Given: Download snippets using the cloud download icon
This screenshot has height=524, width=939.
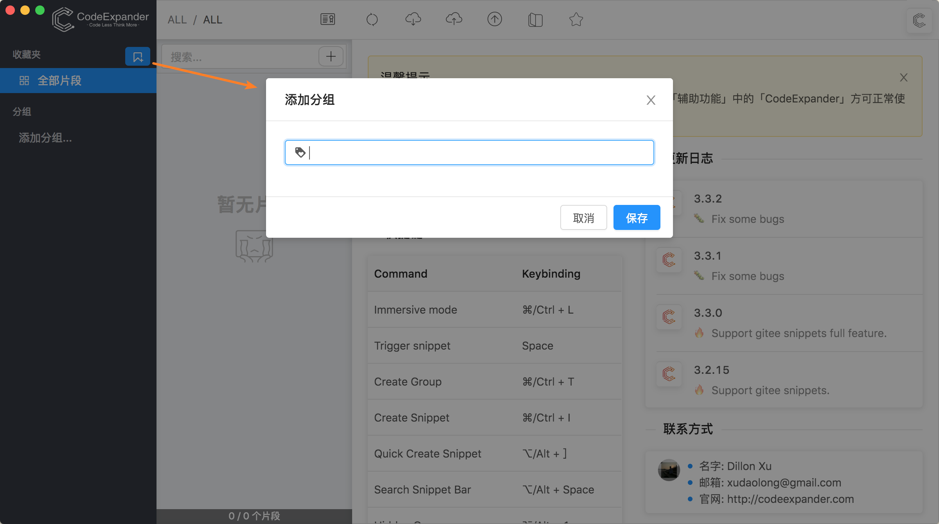Looking at the screenshot, I should click(x=413, y=19).
